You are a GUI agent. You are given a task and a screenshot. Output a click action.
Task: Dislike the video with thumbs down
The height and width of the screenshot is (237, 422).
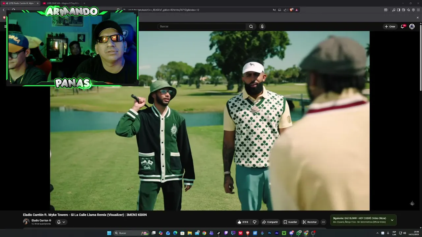[x=255, y=222]
